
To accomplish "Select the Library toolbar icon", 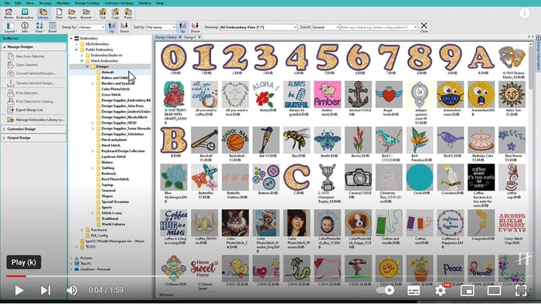I will (43, 13).
